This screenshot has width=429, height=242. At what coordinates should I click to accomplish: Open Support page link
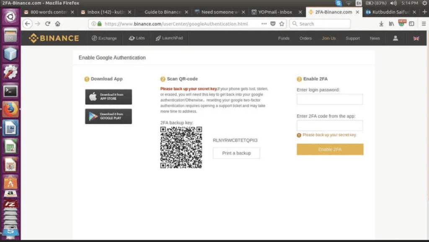(x=353, y=38)
